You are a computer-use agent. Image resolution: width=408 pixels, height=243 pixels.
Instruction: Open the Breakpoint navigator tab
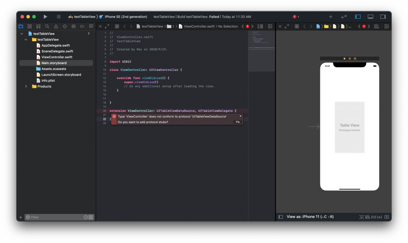coord(82,26)
